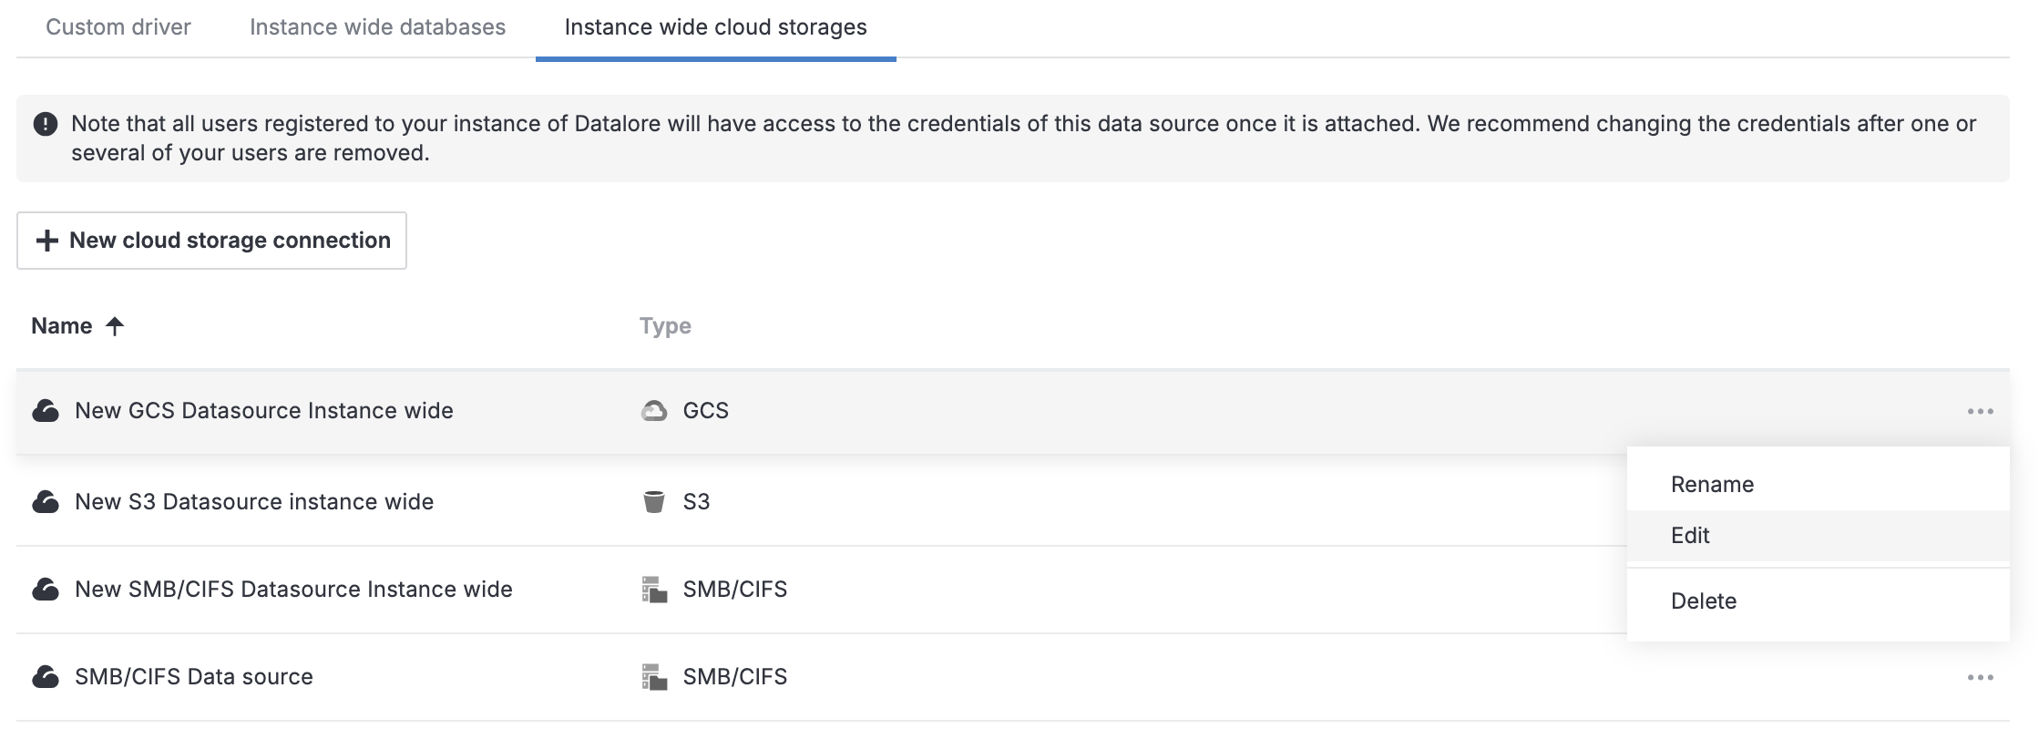Choose Edit from the context menu
Screen dimensions: 2039x729
[1690, 536]
